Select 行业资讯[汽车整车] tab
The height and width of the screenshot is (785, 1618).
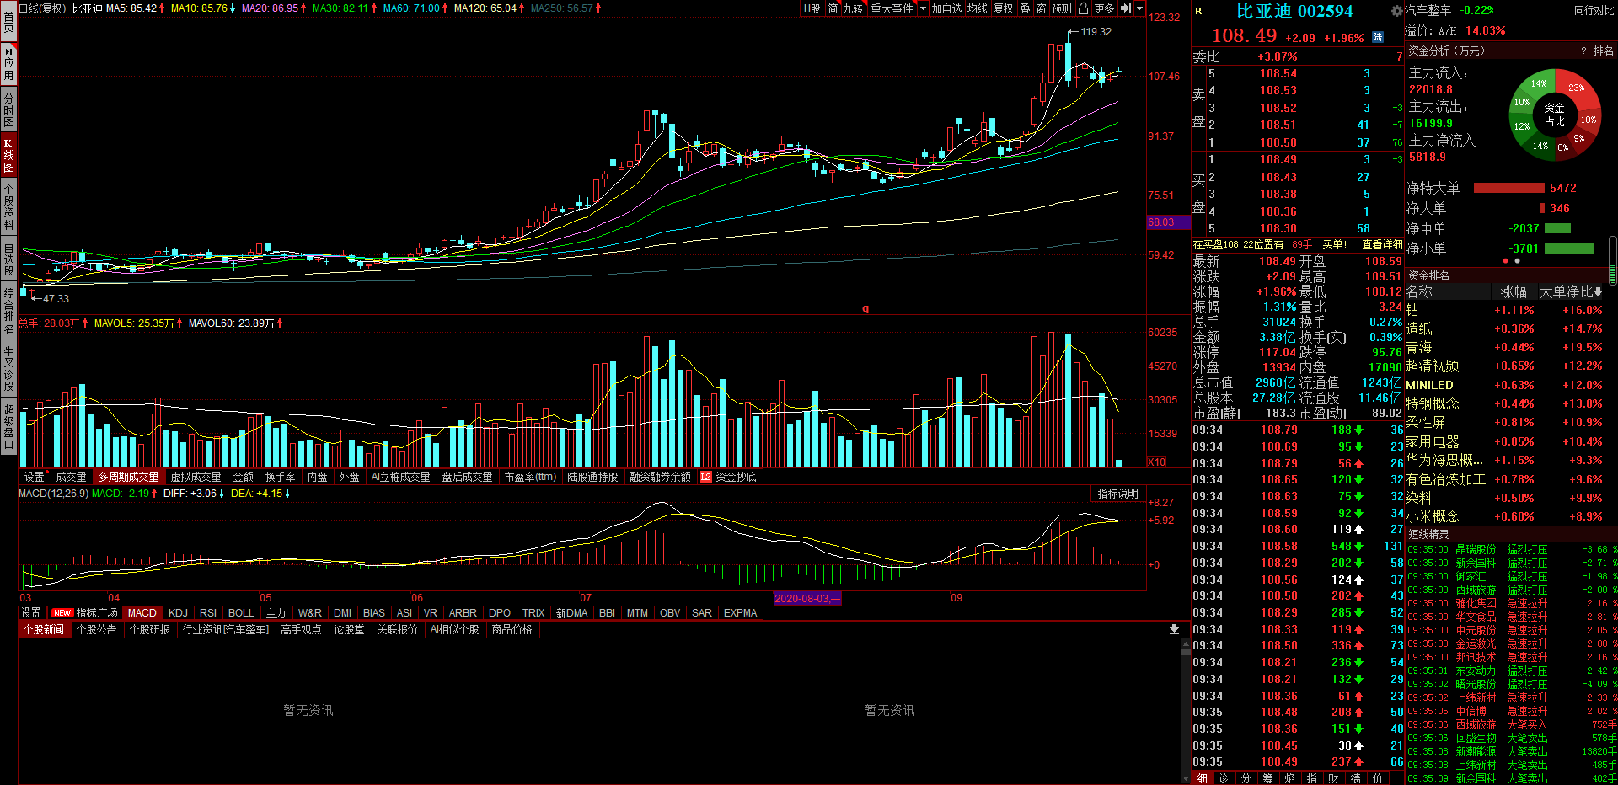(x=226, y=629)
